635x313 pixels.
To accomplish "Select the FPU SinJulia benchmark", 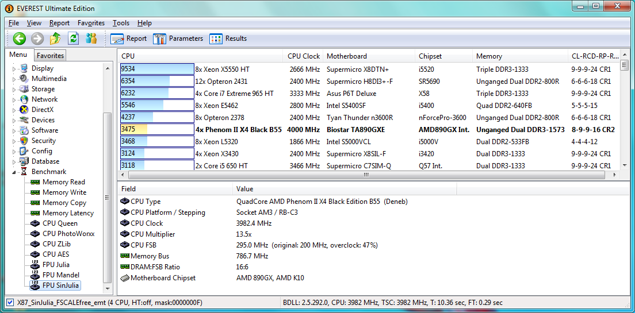I will pos(61,285).
